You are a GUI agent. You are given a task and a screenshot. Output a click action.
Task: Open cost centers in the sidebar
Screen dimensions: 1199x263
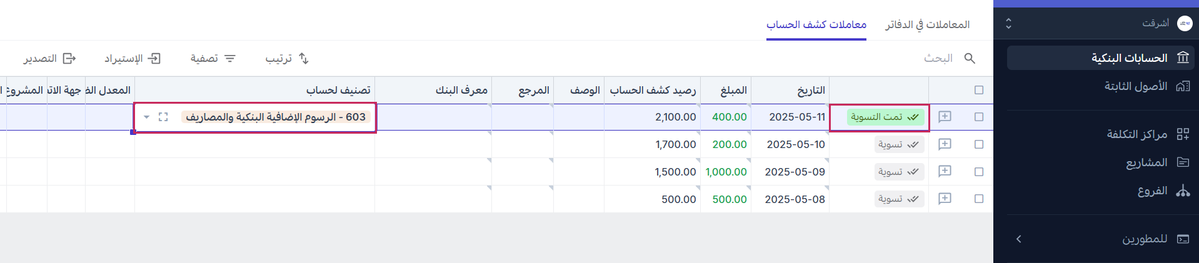[1136, 134]
